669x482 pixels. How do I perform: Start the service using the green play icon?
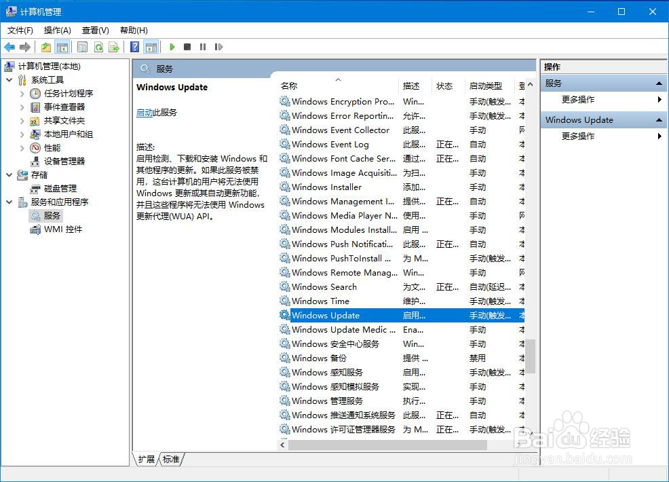tap(172, 47)
